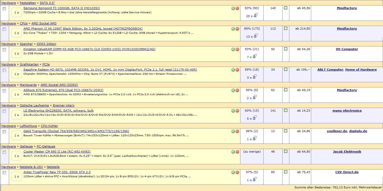Increase quantity with plus icon for Samsung Spinpoint F3
This screenshot has width=383, height=191.
tap(233, 8)
